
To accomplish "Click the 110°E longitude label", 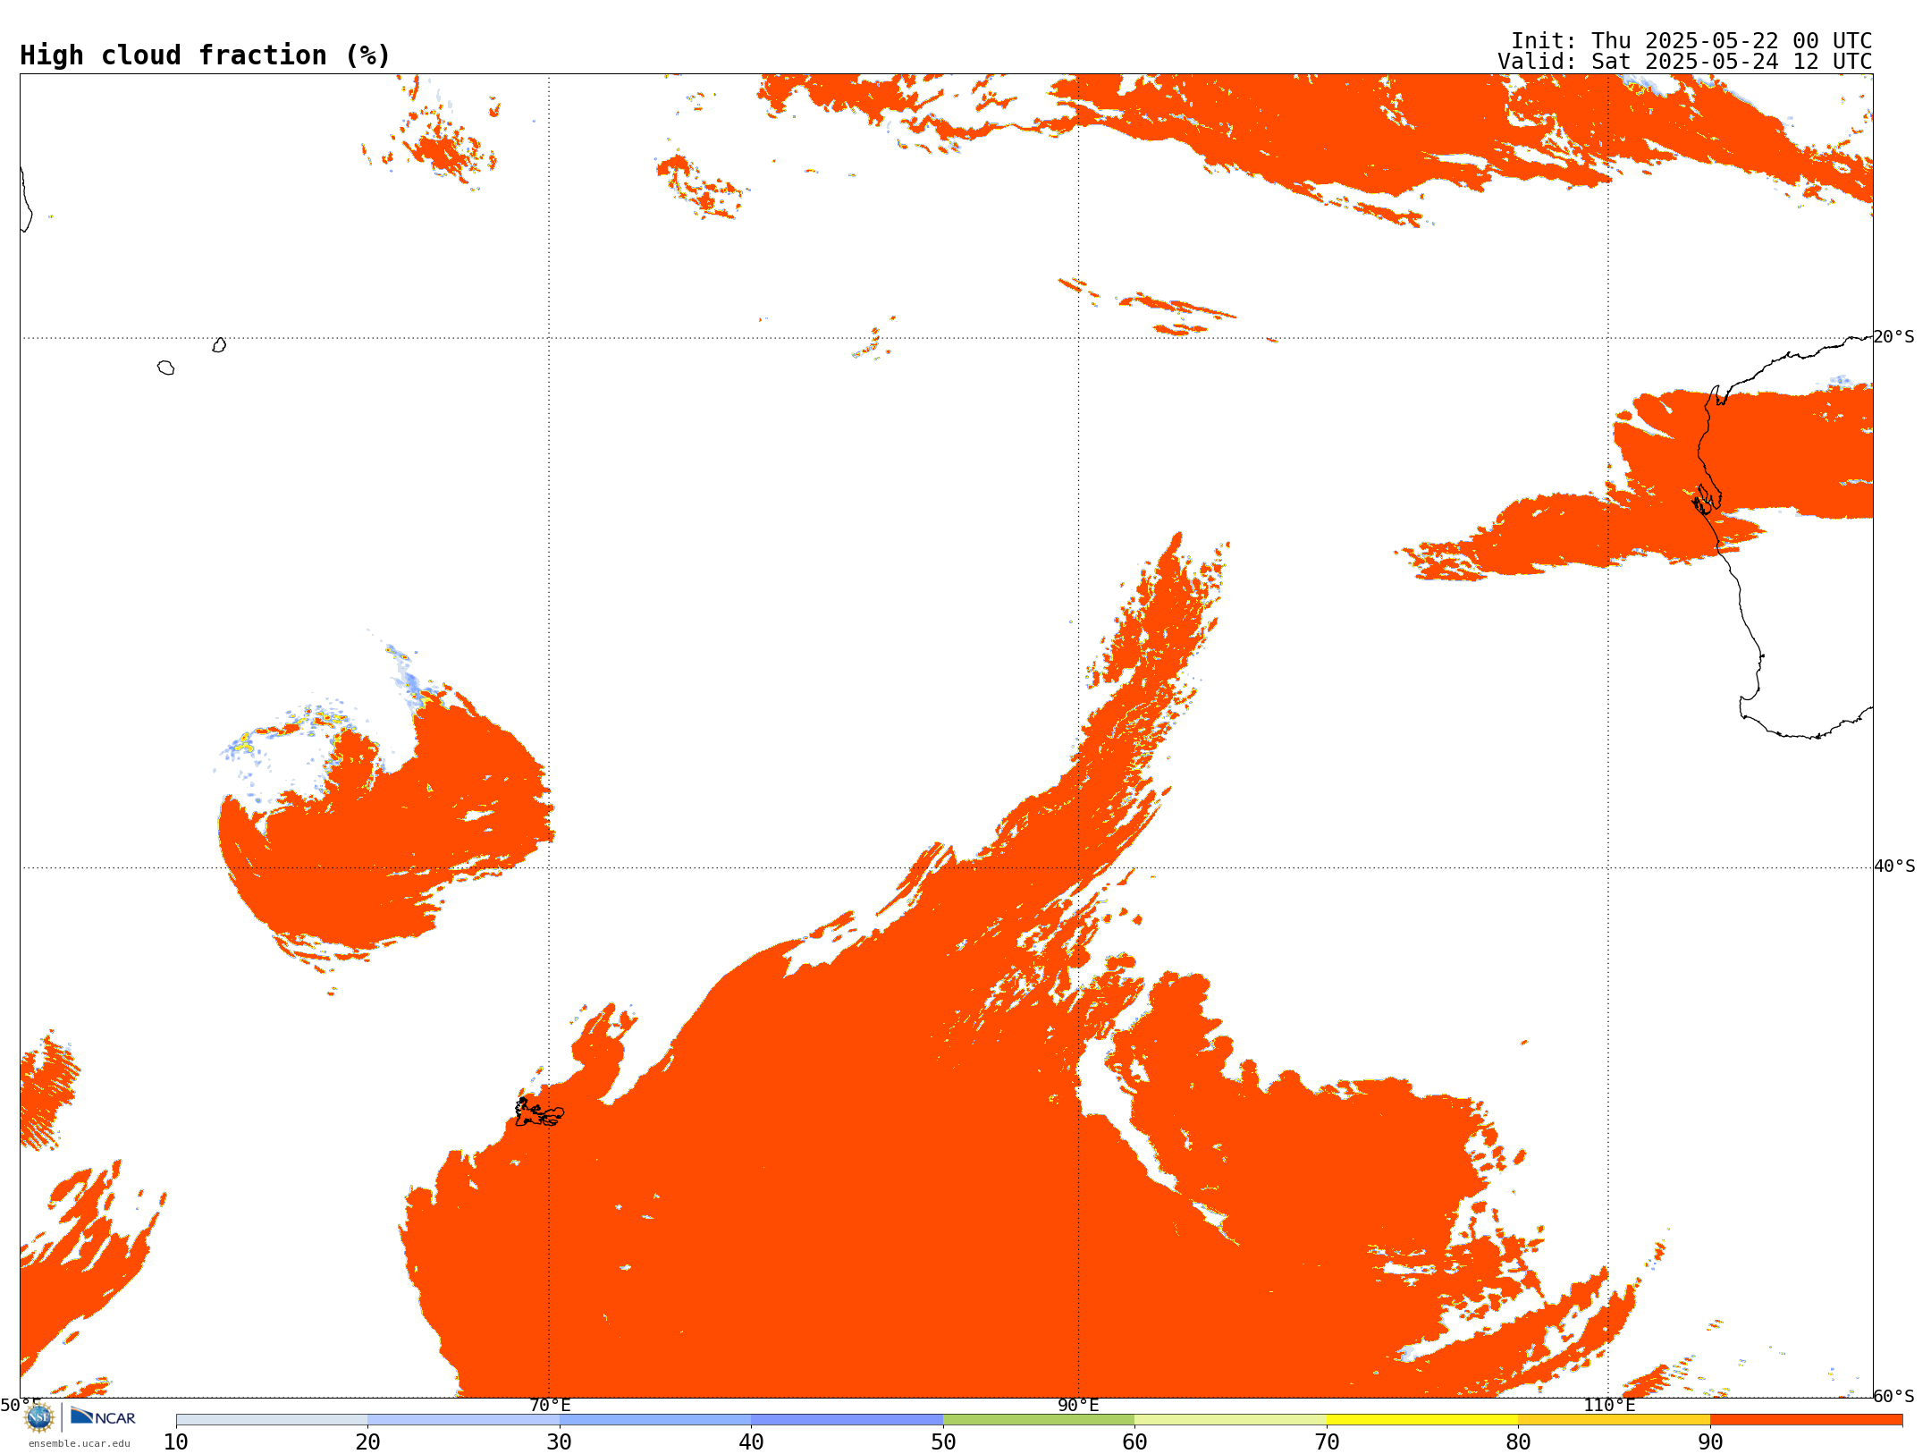I will click(x=1609, y=1406).
